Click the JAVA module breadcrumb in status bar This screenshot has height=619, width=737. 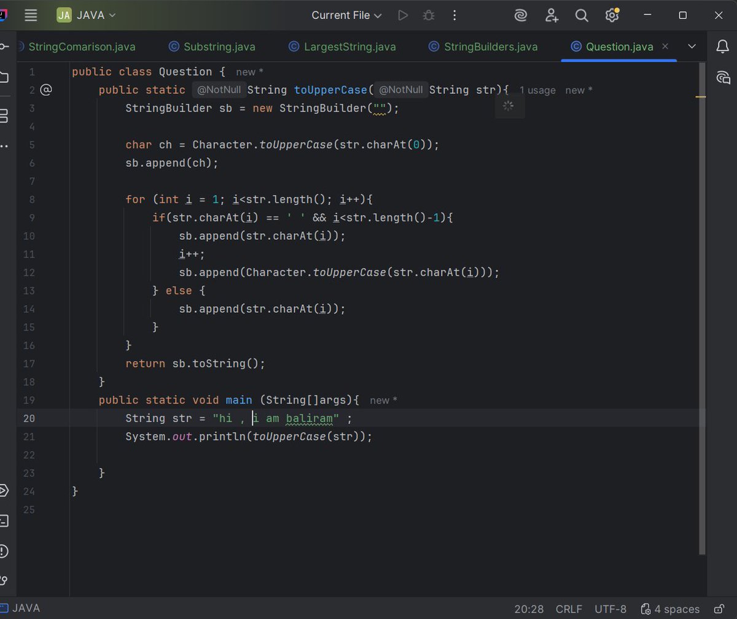(21, 608)
